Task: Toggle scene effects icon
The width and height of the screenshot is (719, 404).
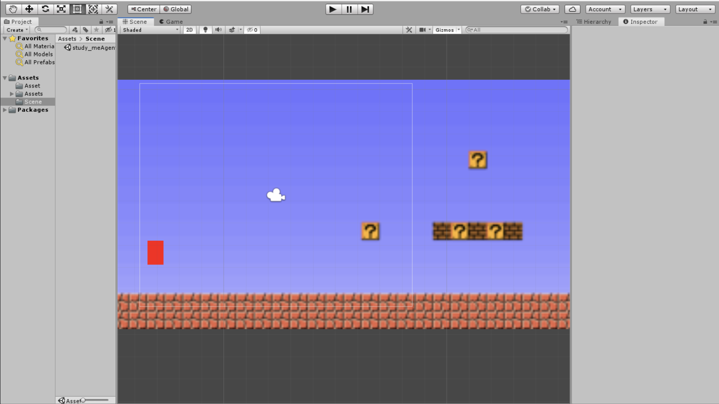Action: coord(232,30)
